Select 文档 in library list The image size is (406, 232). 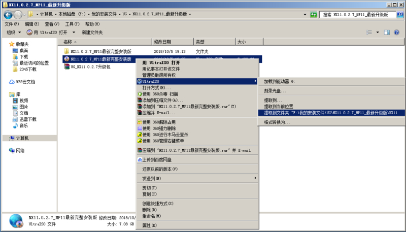click(x=24, y=113)
